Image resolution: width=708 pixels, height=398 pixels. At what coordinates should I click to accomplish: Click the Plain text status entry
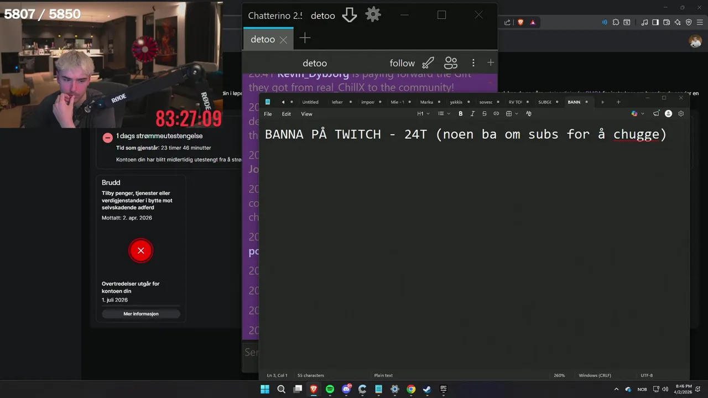pos(383,375)
